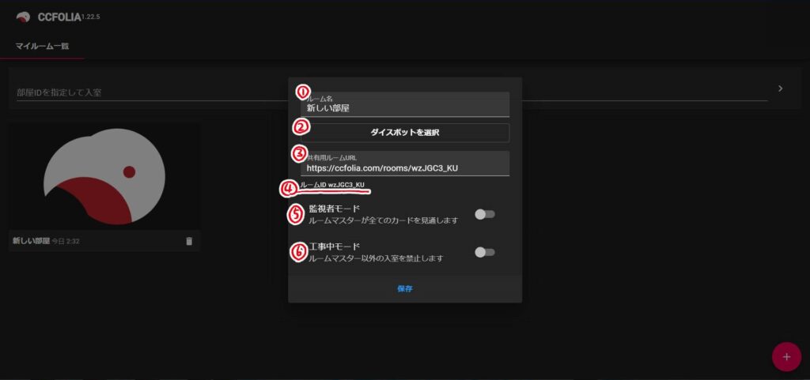The width and height of the screenshot is (810, 380).
Task: Click the 新しい部屋 room name below the thumbnail
Action: [31, 241]
